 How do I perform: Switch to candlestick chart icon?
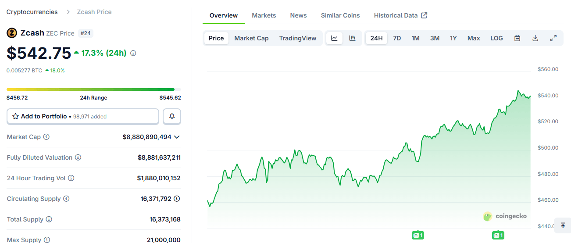[352, 38]
